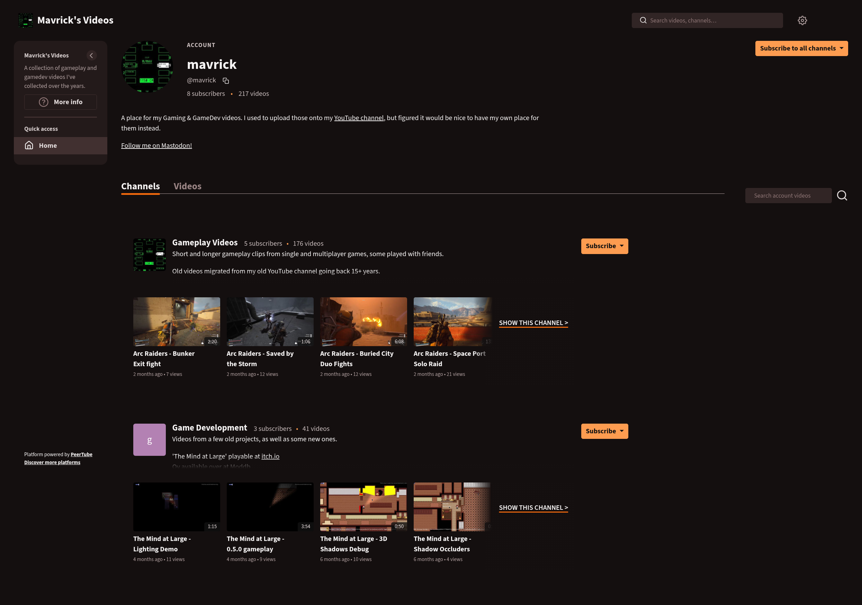Click the More info button
The width and height of the screenshot is (862, 605).
coord(61,102)
